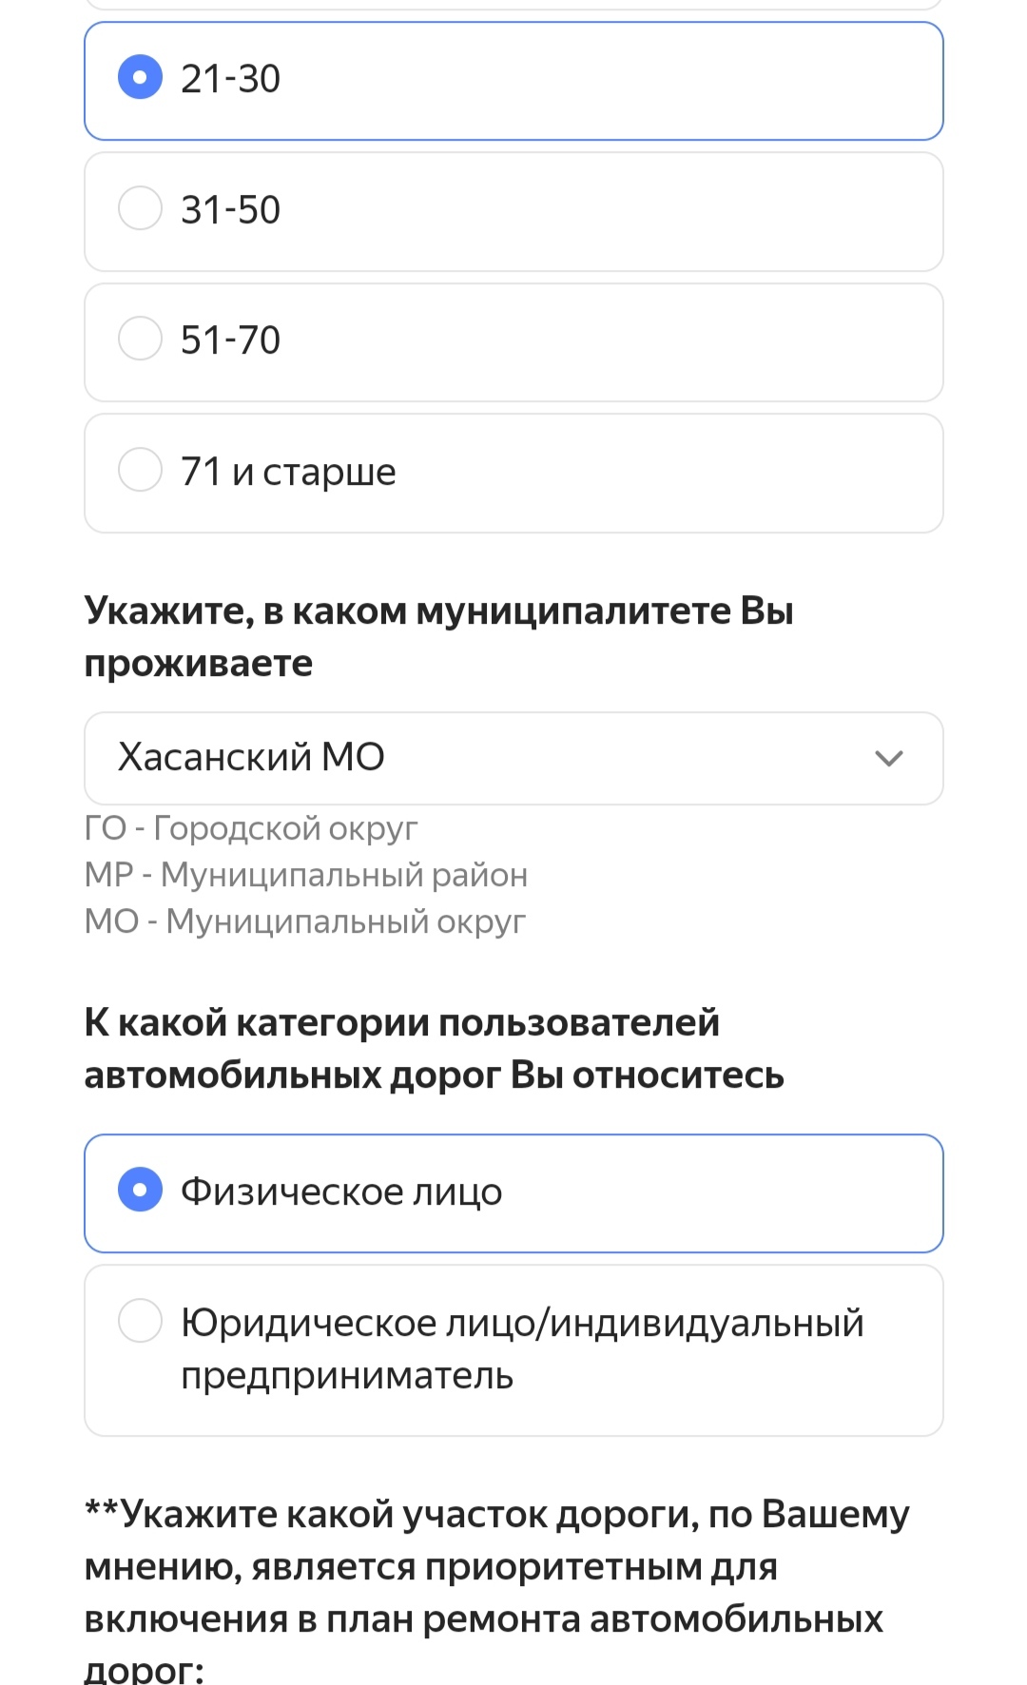This screenshot has width=1027, height=1685.
Task: Tap the "Физическое лицо" label text
Action: (341, 1191)
